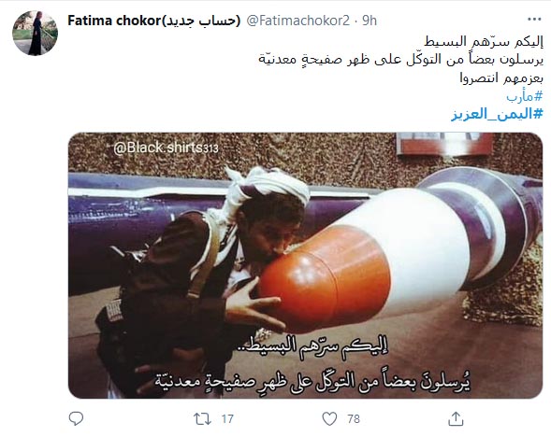Follow the #اليمن_العزيز hashtag

[x=498, y=114]
